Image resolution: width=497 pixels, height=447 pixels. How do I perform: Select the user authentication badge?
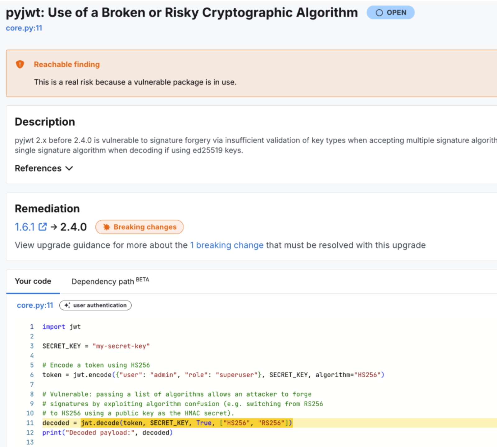point(95,305)
